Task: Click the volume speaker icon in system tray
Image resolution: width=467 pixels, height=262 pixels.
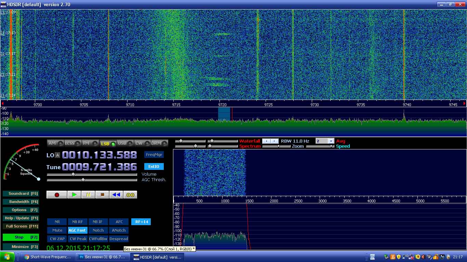Action: 423,257
